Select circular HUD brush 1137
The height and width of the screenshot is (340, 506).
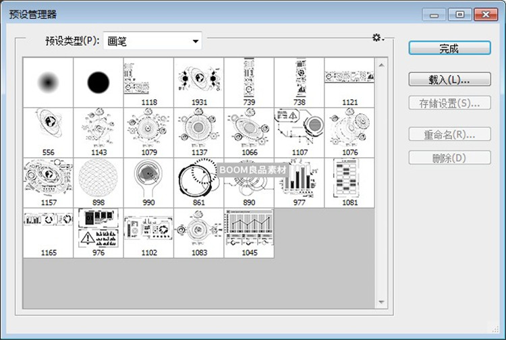198,132
